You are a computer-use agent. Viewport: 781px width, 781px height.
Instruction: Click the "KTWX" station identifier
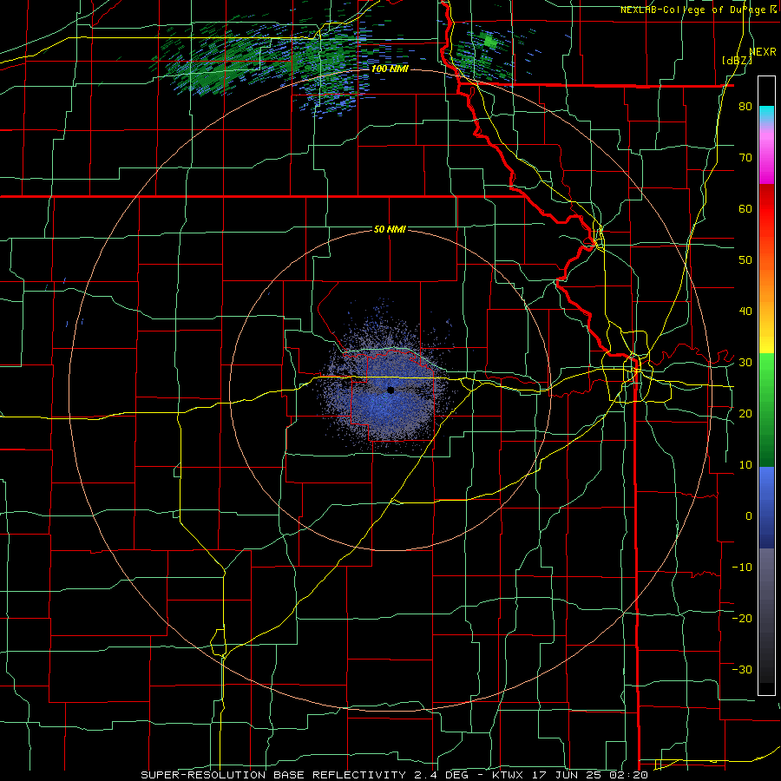[x=507, y=775]
